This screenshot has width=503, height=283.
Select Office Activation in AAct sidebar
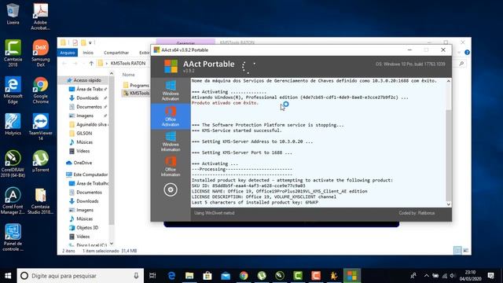pyautogui.click(x=171, y=116)
